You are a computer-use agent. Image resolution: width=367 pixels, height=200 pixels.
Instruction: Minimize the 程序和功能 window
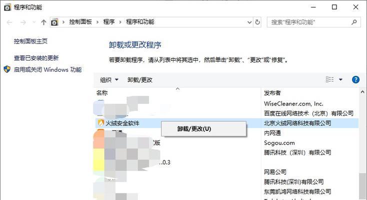(313, 7)
